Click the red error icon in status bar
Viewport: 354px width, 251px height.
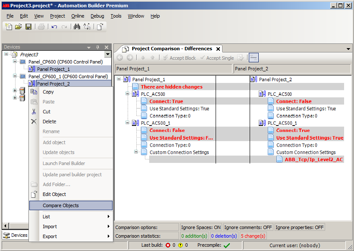point(168,245)
